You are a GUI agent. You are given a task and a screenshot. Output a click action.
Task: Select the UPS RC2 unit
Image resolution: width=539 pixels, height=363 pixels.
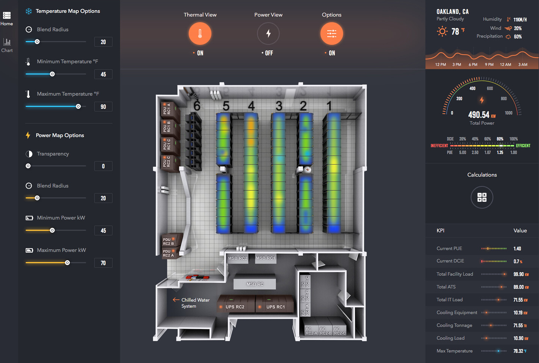(235, 307)
